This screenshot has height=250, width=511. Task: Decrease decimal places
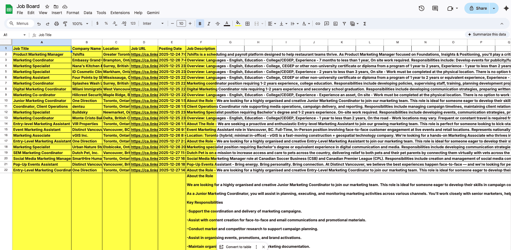[x=115, y=24]
